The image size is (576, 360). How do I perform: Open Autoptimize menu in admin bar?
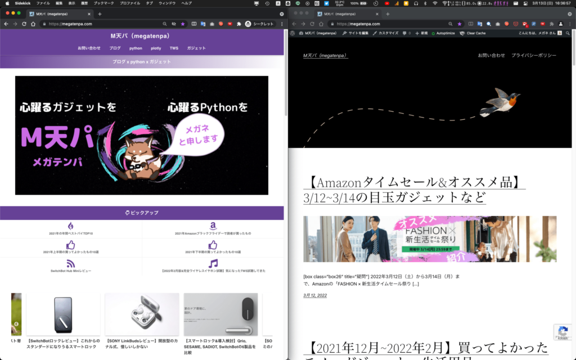pyautogui.click(x=443, y=33)
